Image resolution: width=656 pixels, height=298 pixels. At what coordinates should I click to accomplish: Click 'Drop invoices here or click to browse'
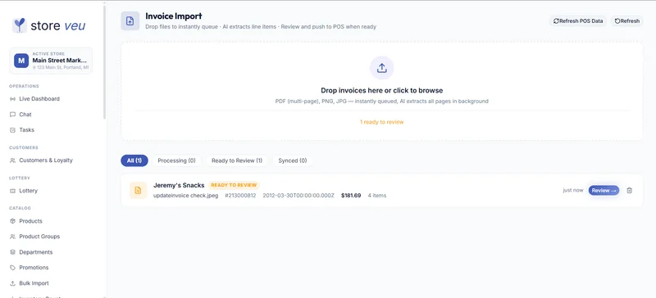(381, 90)
